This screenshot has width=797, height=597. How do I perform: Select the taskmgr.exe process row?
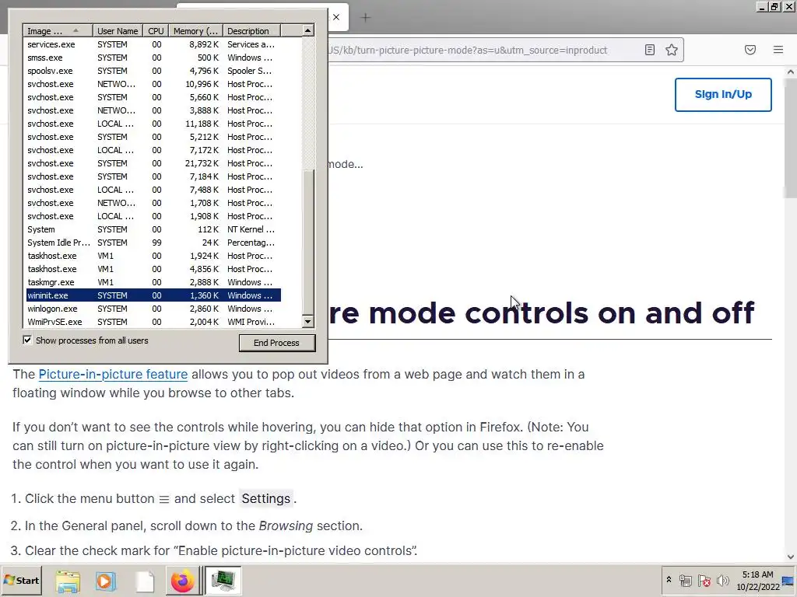[x=153, y=282]
